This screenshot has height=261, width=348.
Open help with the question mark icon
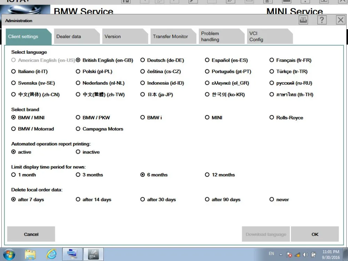[x=322, y=20]
